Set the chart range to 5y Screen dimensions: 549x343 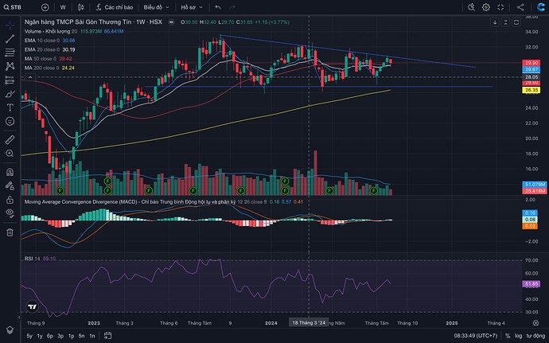(29, 336)
